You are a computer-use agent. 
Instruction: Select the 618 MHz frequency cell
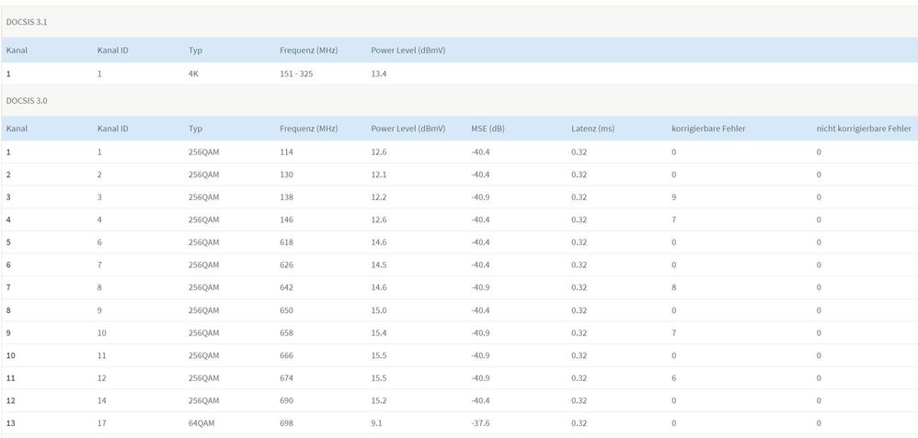tap(286, 242)
